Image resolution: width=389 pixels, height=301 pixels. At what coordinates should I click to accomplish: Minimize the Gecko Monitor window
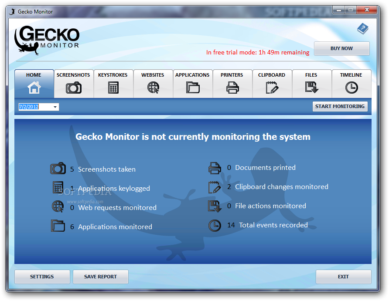click(339, 10)
